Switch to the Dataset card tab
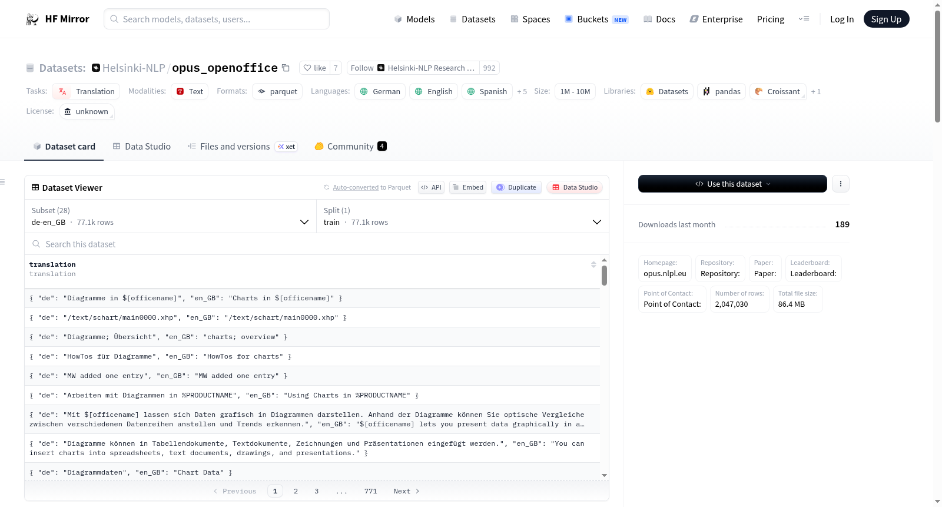The image size is (942, 507). pyautogui.click(x=64, y=147)
